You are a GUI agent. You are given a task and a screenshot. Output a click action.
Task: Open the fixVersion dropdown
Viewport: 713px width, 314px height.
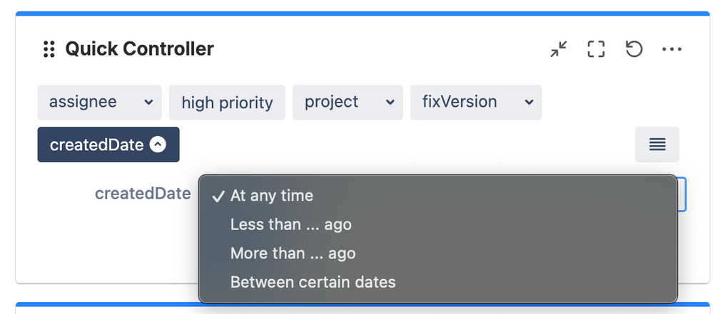475,103
